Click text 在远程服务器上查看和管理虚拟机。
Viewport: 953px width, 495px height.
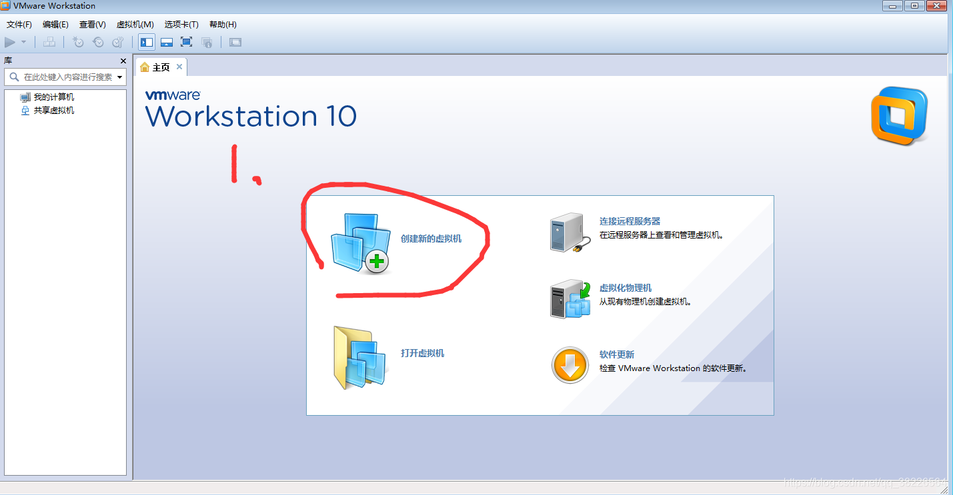click(x=662, y=235)
